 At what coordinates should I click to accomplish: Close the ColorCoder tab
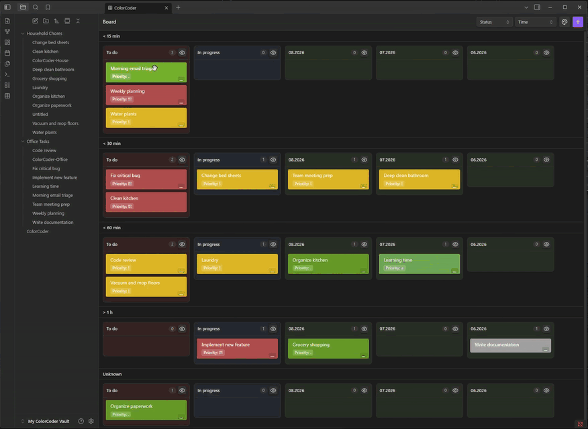point(166,8)
